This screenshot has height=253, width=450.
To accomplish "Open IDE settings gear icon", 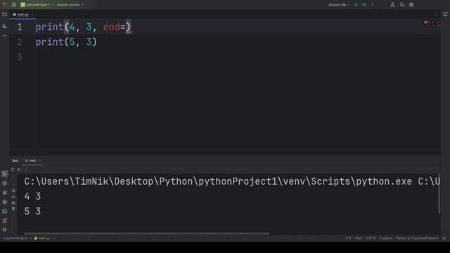I will [411, 5].
